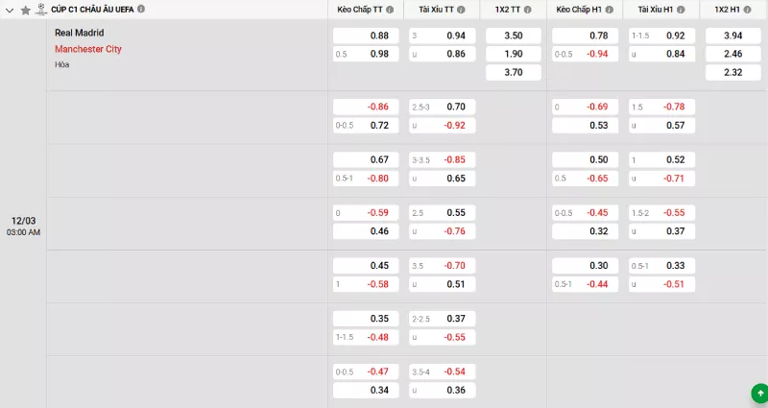The image size is (768, 408).
Task: Pick the draw odds 3.70 in 1X2 TT
Action: point(513,72)
